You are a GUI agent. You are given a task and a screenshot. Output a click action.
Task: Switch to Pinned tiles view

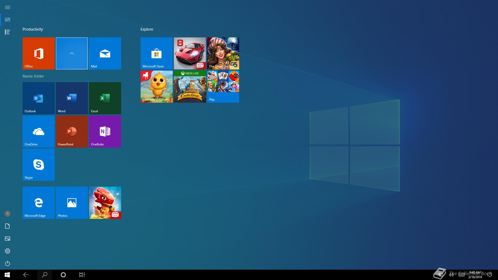pos(8,20)
